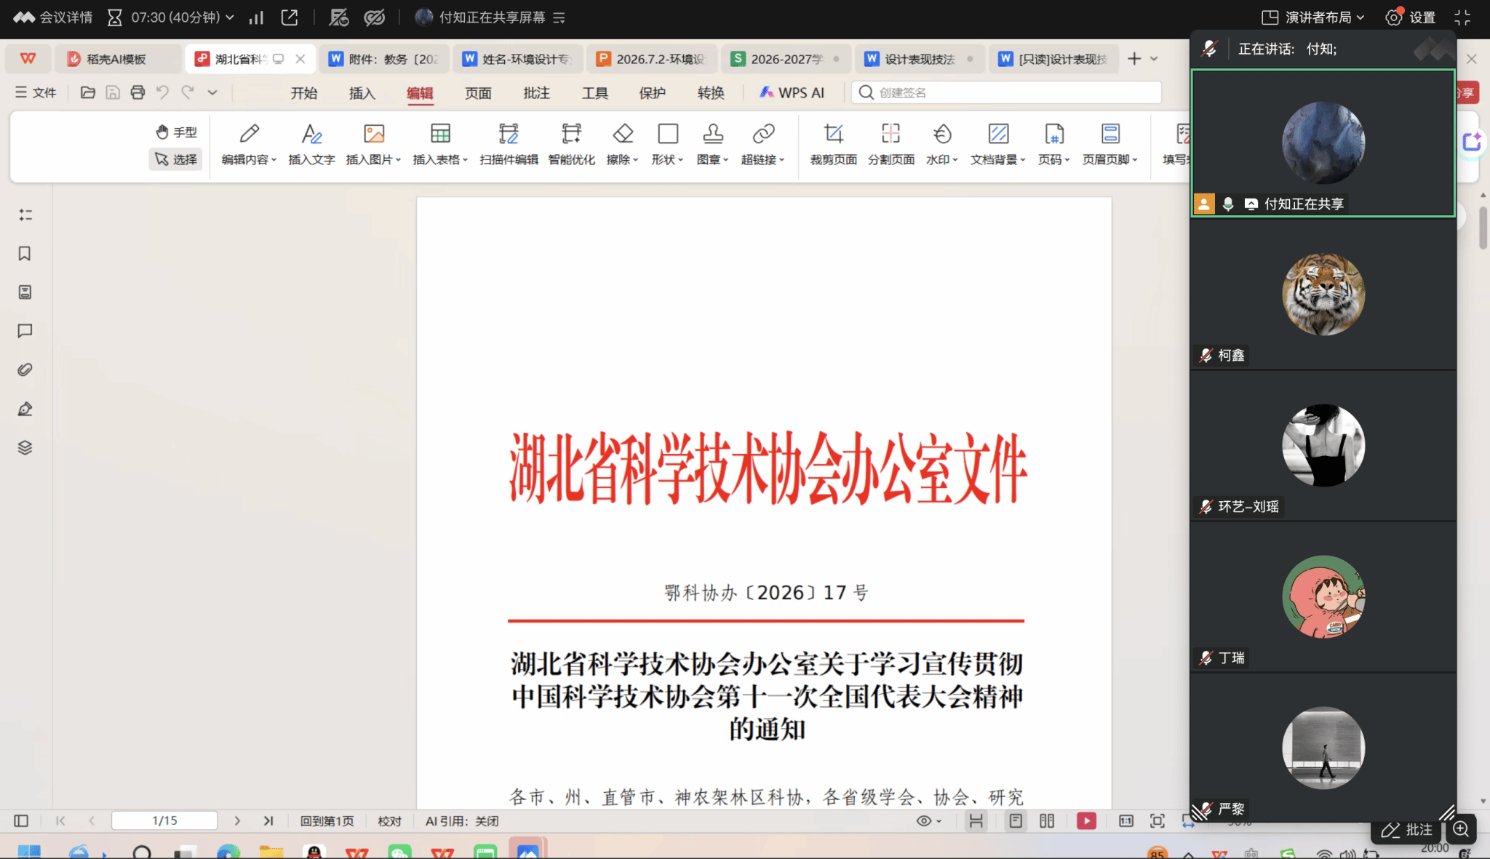
Task: Open the 演讲者布局 layout dropdown
Action: coord(1312,17)
